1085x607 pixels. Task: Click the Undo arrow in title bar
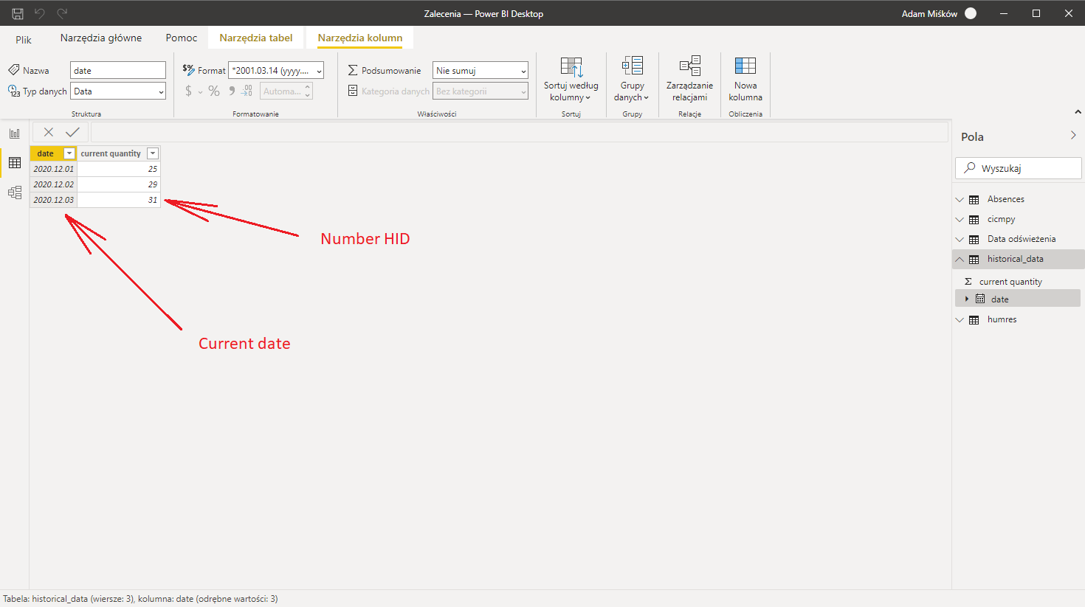[40, 13]
